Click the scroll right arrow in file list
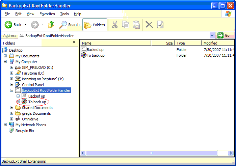 [x=231, y=153]
